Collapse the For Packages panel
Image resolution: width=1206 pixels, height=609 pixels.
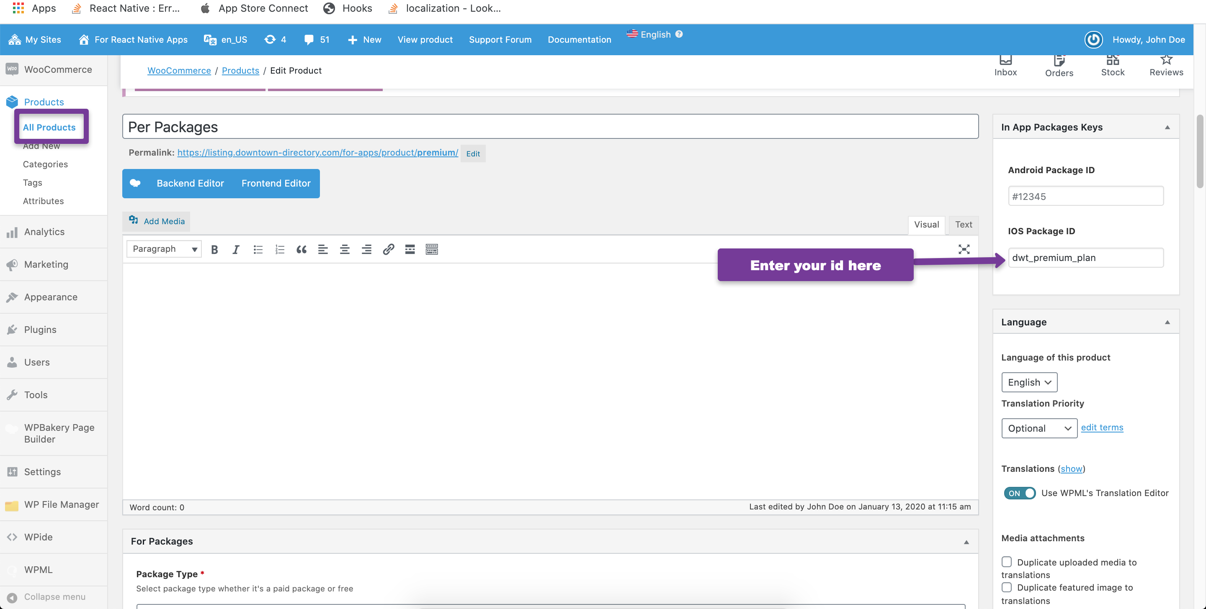966,542
